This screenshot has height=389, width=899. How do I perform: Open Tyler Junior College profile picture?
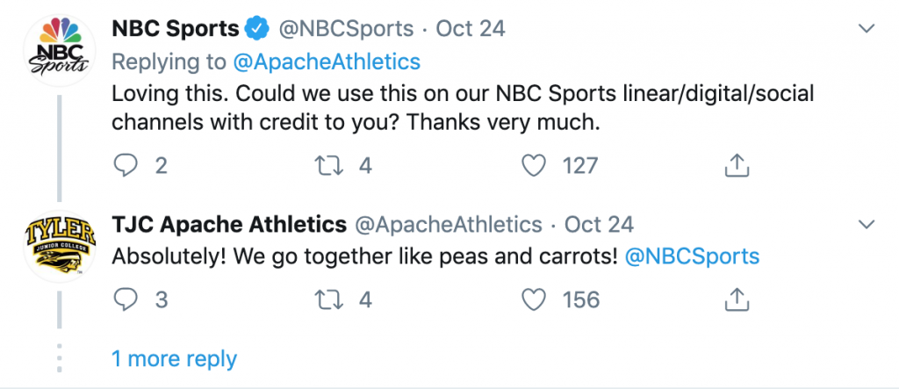click(x=60, y=246)
